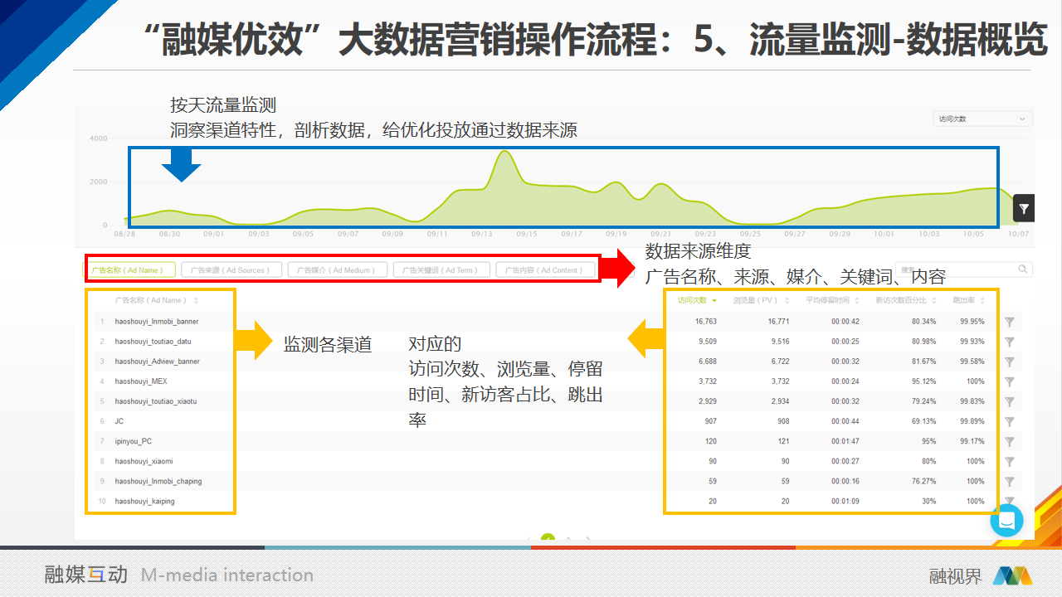This screenshot has height=597, width=1062.
Task: Click filter icon for ipinyou_PC row
Action: coord(1010,441)
